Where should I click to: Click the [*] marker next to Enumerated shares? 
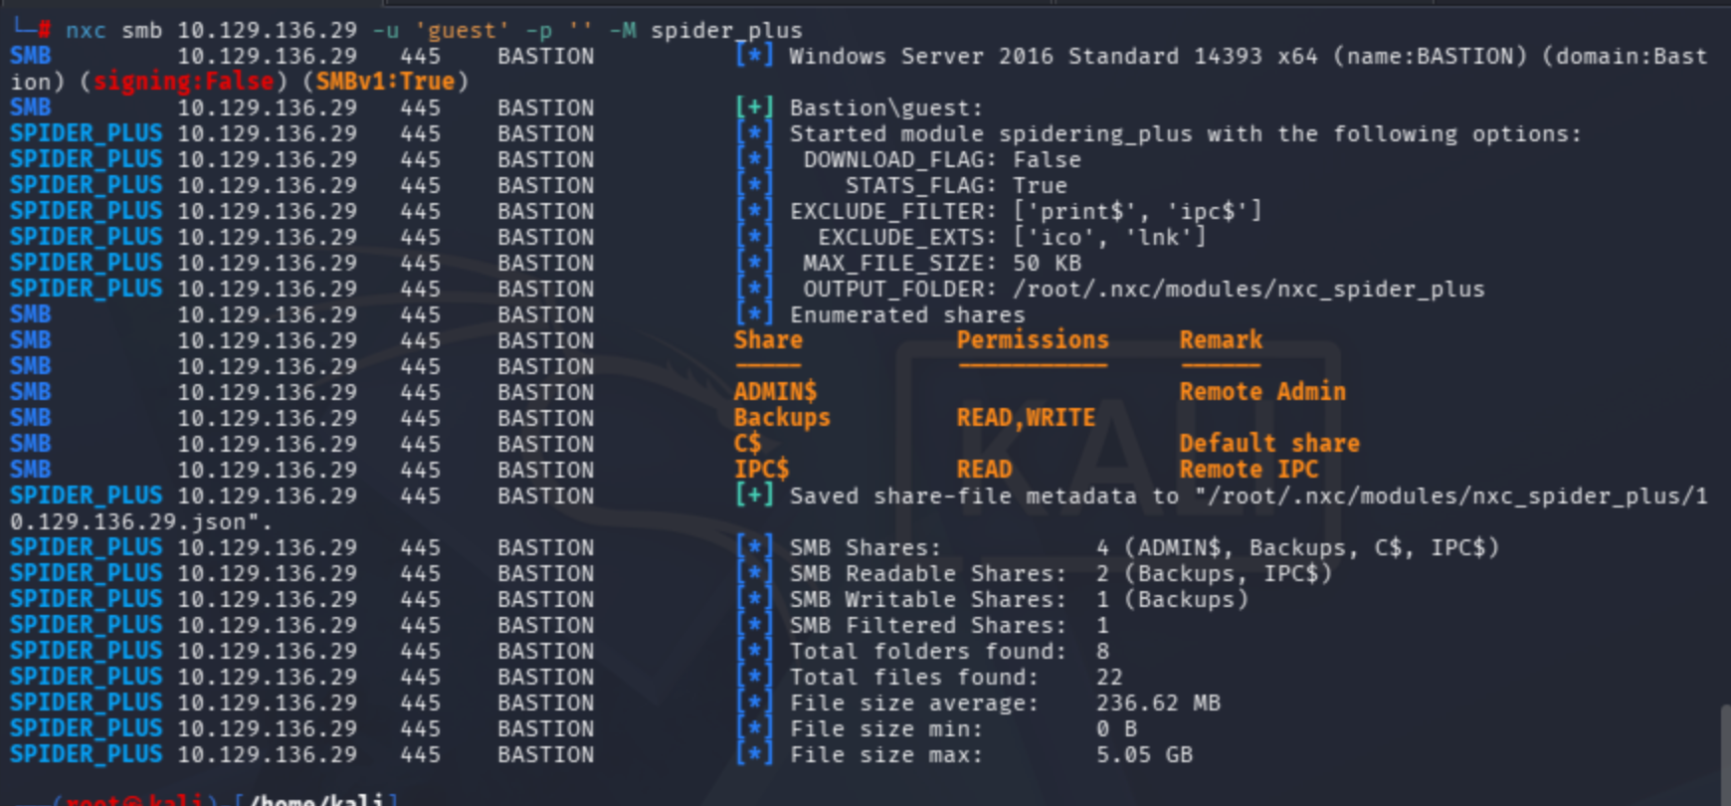754,314
